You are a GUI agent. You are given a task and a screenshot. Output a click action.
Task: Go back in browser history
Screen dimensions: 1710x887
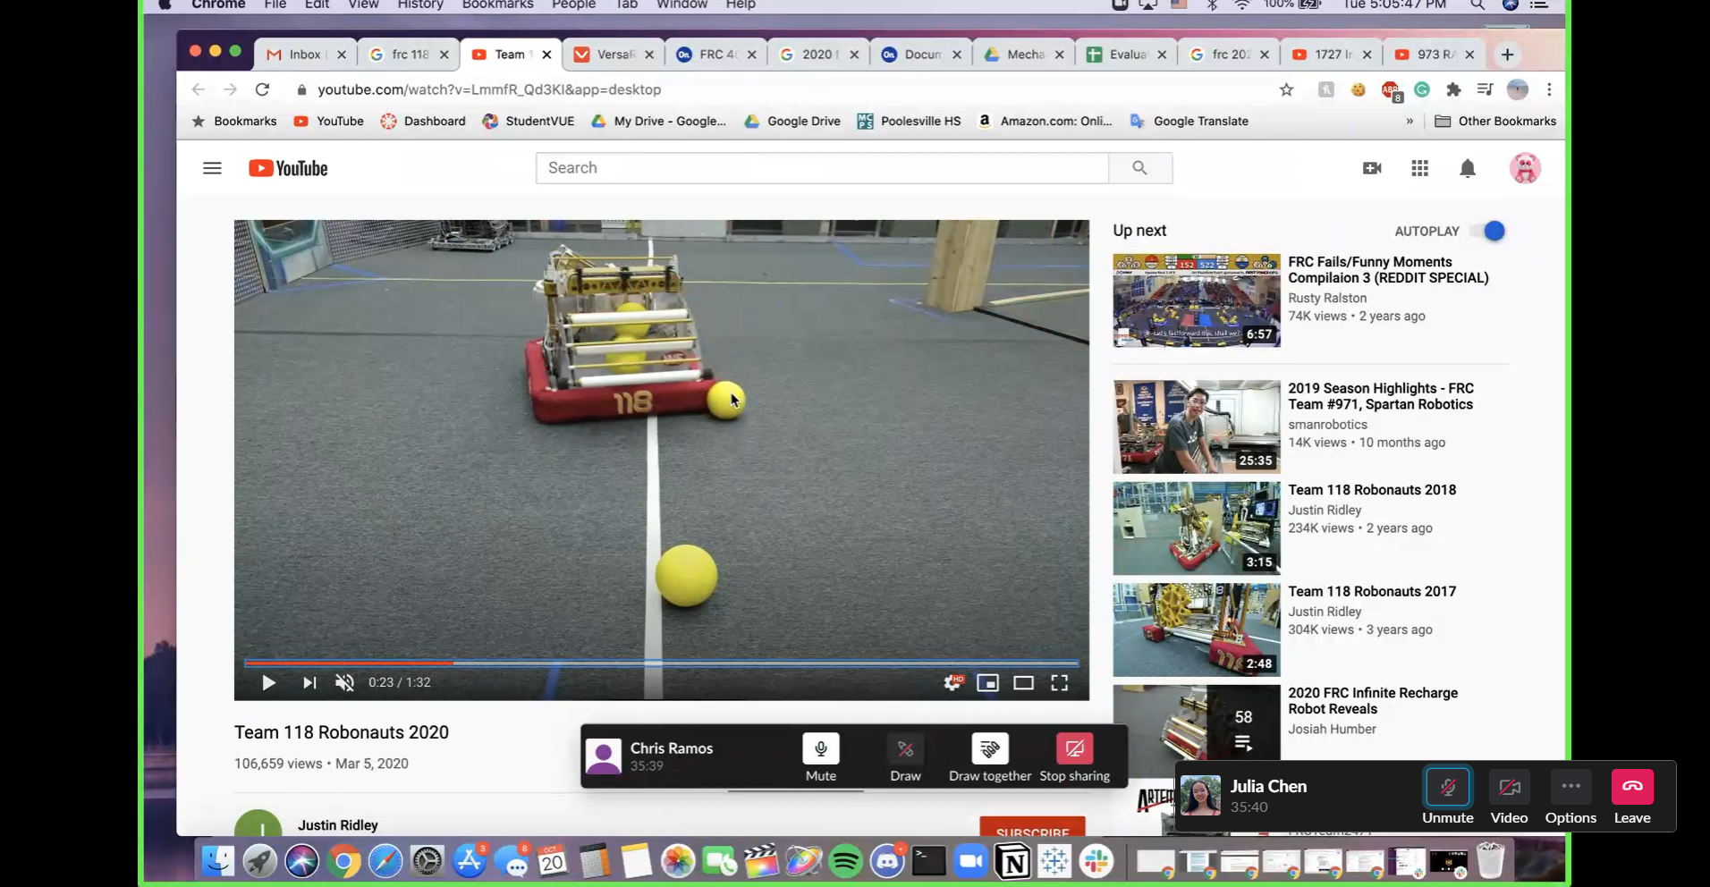click(x=199, y=89)
